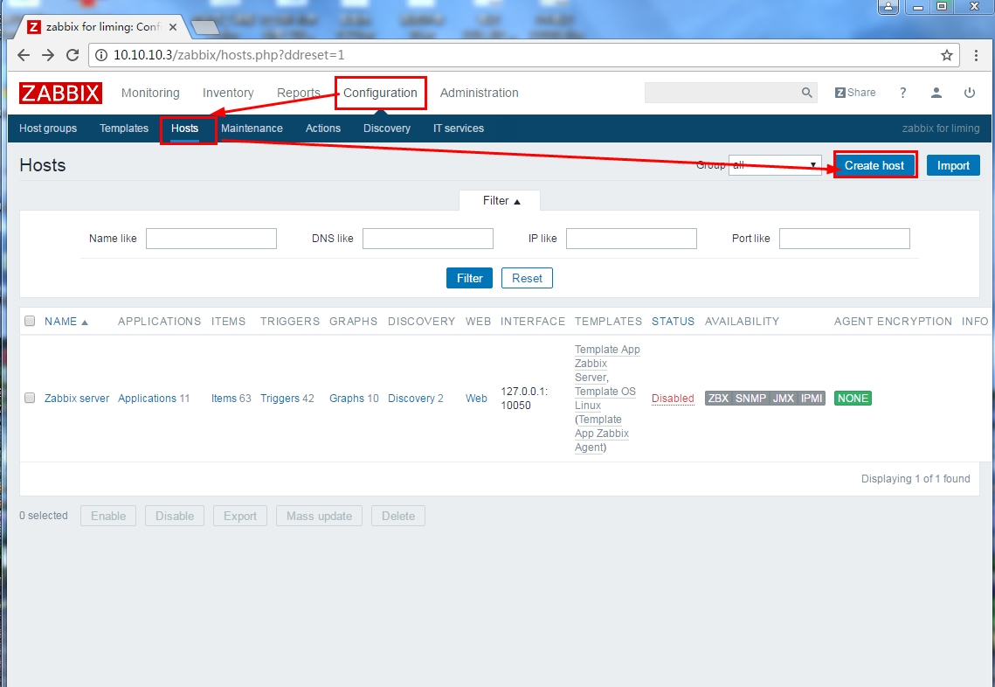Select all hosts header checkbox
995x687 pixels.
tap(29, 321)
